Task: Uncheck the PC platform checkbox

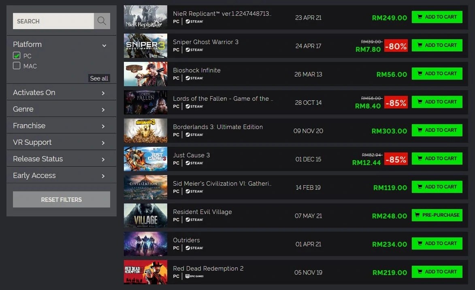Action: pos(17,56)
